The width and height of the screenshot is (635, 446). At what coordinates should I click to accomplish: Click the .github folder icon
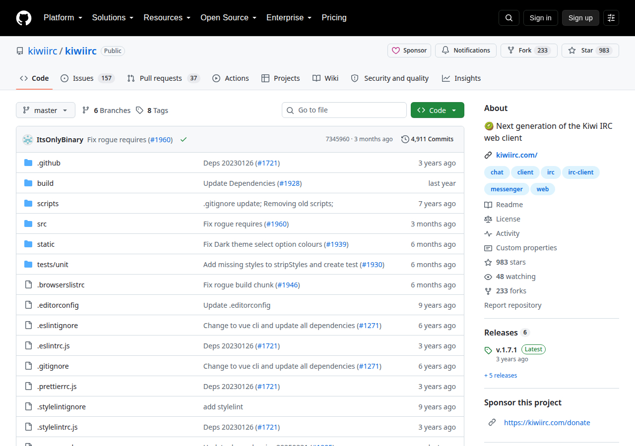point(28,163)
